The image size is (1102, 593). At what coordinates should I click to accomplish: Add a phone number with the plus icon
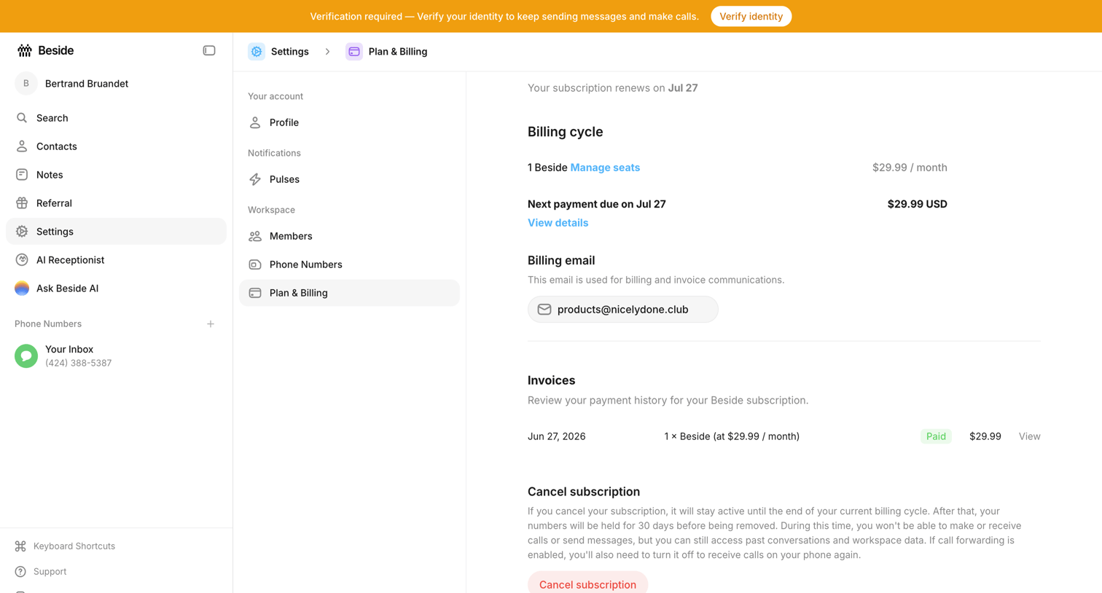coord(211,324)
